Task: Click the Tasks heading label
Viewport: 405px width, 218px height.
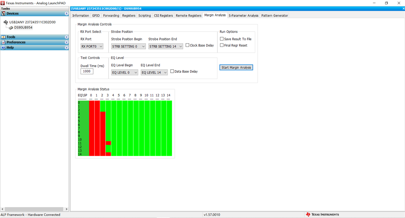Action: 6,9
